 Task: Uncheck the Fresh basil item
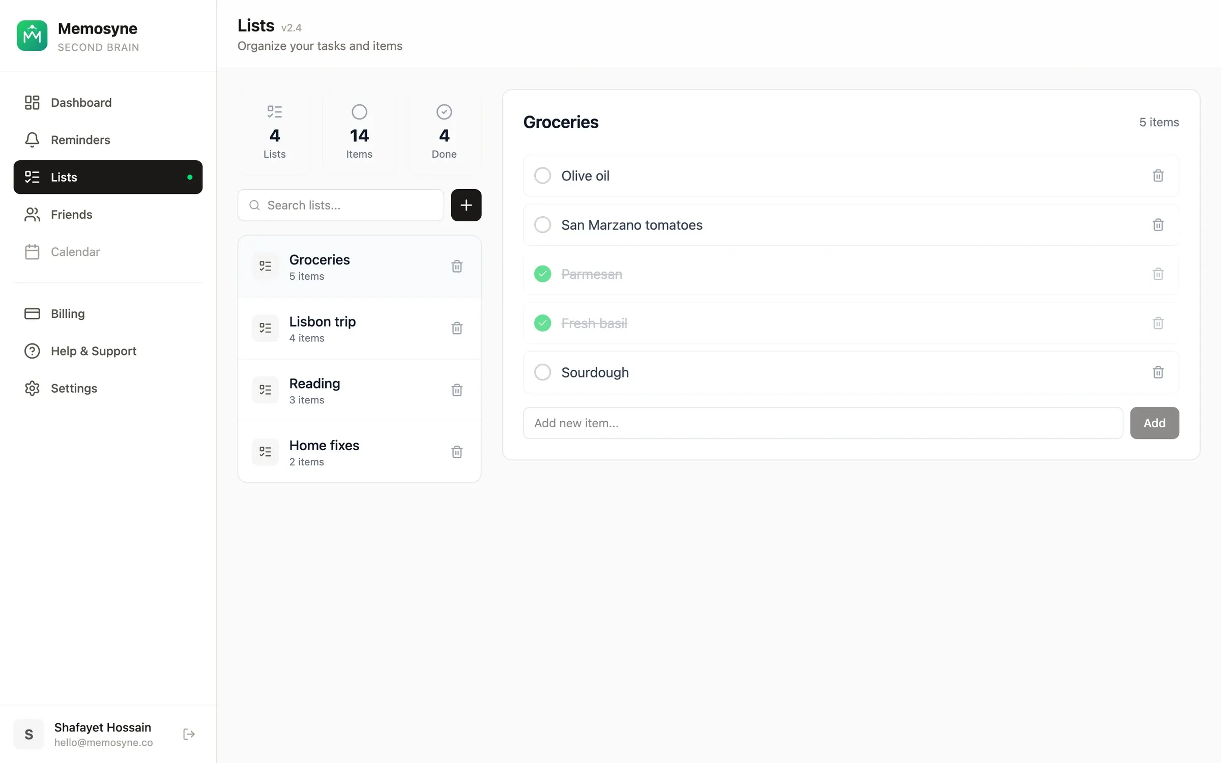542,323
